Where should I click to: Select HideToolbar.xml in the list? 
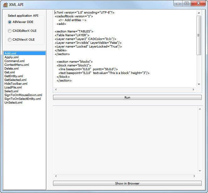click(x=24, y=84)
